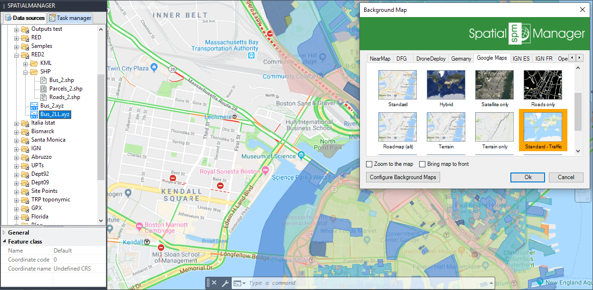The image size is (593, 290).
Task: Click the Italia Istat folder icon
Action: point(25,123)
